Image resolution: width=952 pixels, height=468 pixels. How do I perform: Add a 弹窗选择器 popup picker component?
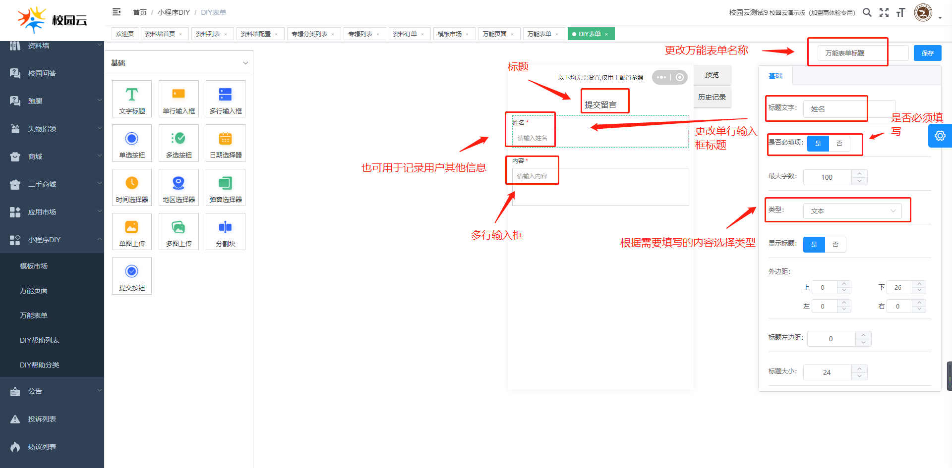[x=226, y=187]
